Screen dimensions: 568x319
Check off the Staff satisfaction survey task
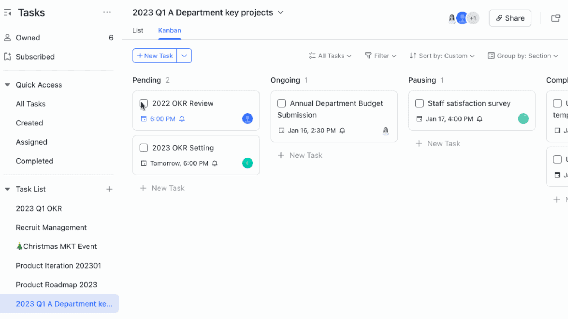[x=419, y=103]
